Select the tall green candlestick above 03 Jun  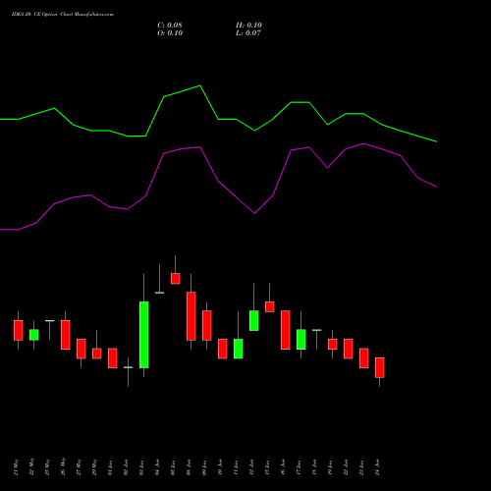tap(143, 335)
